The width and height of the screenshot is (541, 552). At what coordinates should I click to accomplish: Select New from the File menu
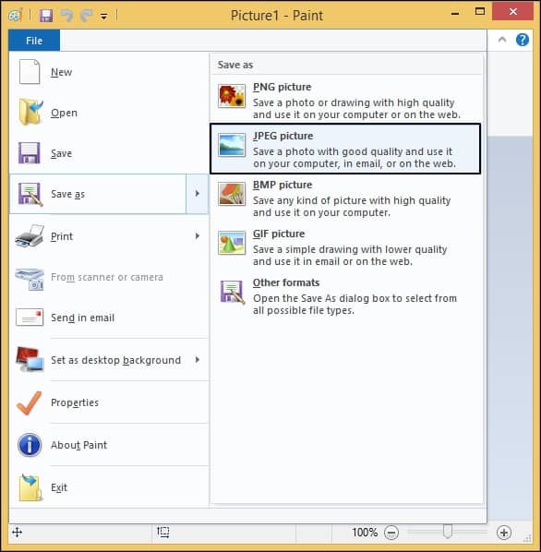click(109, 72)
